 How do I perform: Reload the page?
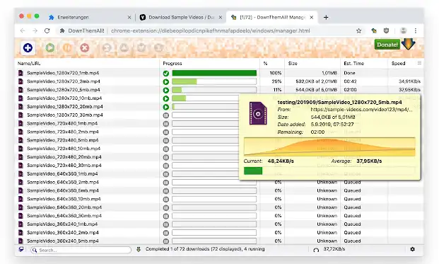click(47, 31)
